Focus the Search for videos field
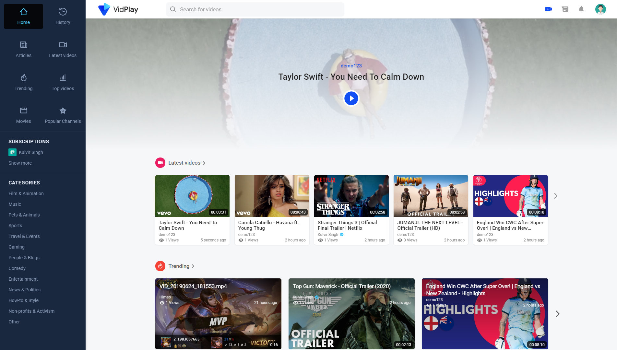The image size is (617, 350). coord(255,9)
